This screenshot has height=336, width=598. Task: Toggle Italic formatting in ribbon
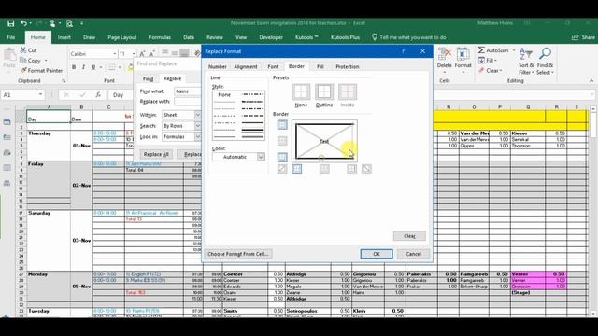click(83, 67)
